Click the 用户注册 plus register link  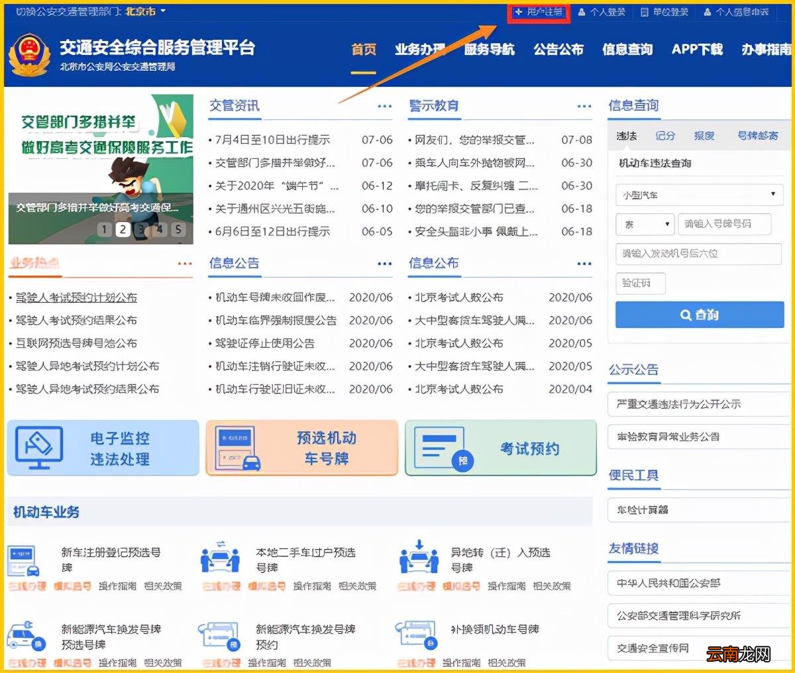click(x=539, y=12)
